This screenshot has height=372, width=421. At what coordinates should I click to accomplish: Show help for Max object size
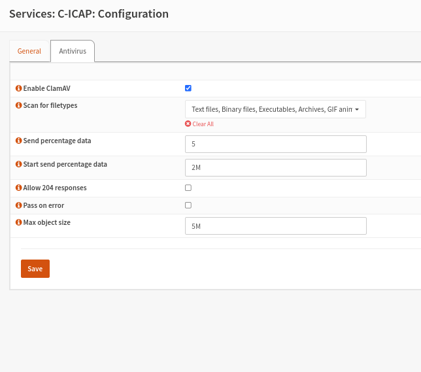pyautogui.click(x=18, y=222)
